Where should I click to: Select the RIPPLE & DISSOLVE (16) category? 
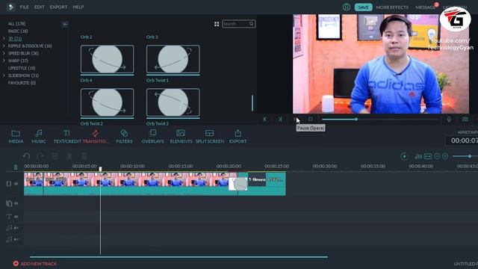click(x=30, y=46)
